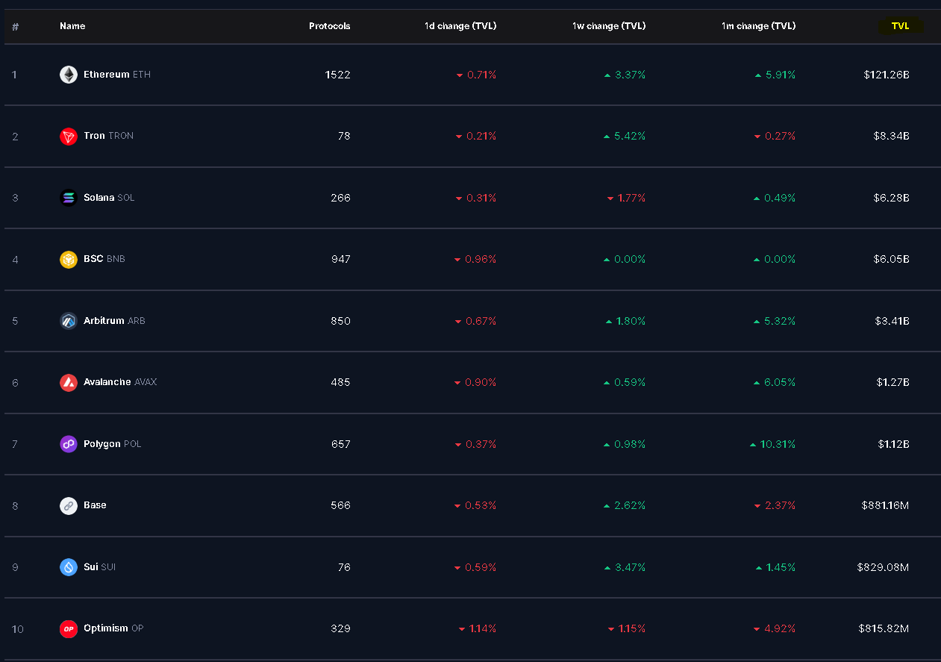Click the Tron chain logo icon
Screen dimensions: 941x662
[x=69, y=137]
